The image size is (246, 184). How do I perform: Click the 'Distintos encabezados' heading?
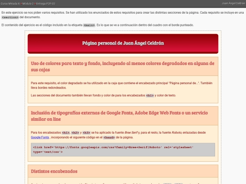[54, 171]
